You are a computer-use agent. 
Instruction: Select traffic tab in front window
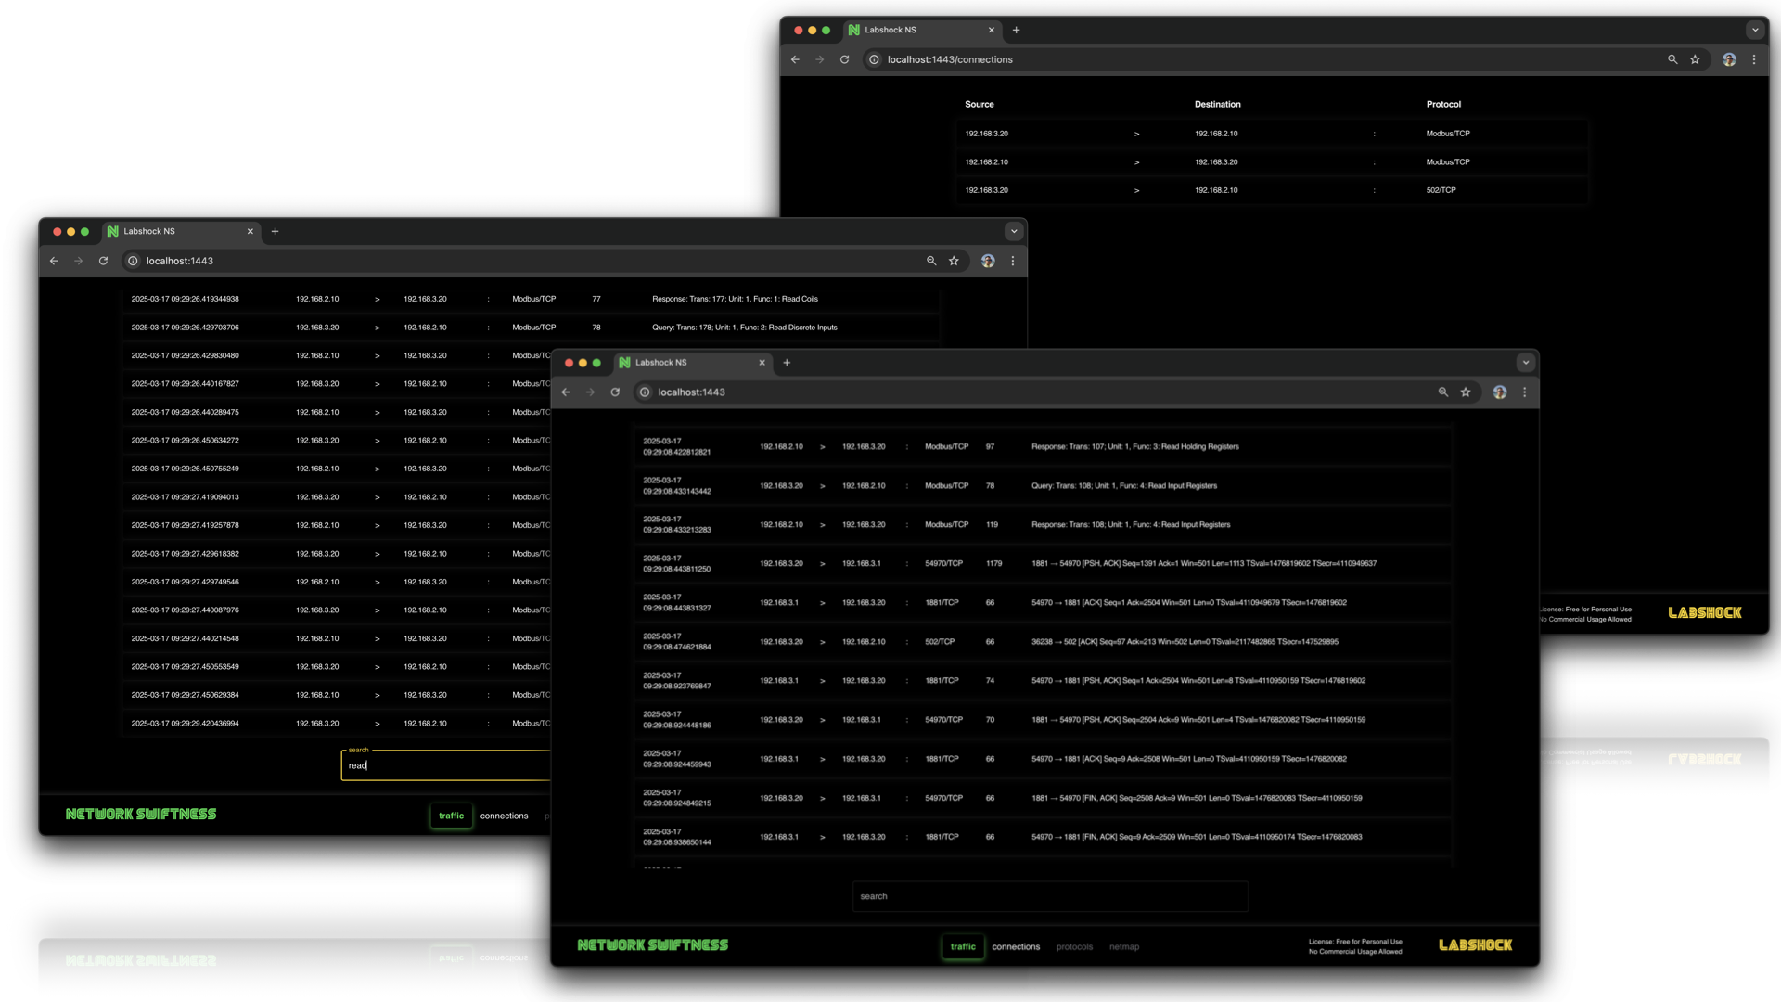click(963, 946)
